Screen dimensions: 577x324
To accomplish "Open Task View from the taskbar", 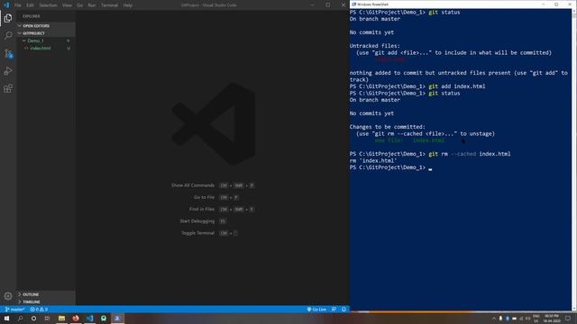I will 47,318.
